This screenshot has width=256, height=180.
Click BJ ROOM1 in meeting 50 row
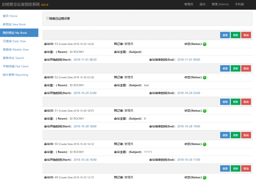(77, 152)
